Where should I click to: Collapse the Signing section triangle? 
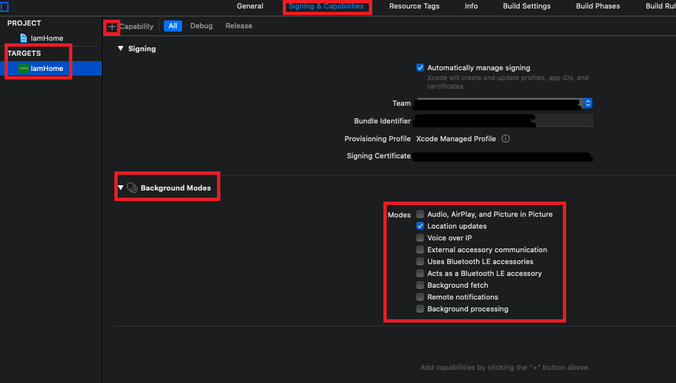(x=121, y=49)
